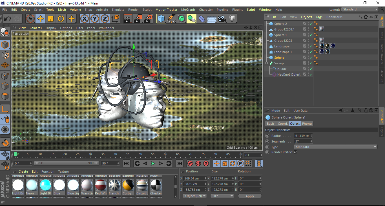Image resolution: width=385 pixels, height=206 pixels.
Task: Open the Size mode dropdown
Action: [x=223, y=196]
